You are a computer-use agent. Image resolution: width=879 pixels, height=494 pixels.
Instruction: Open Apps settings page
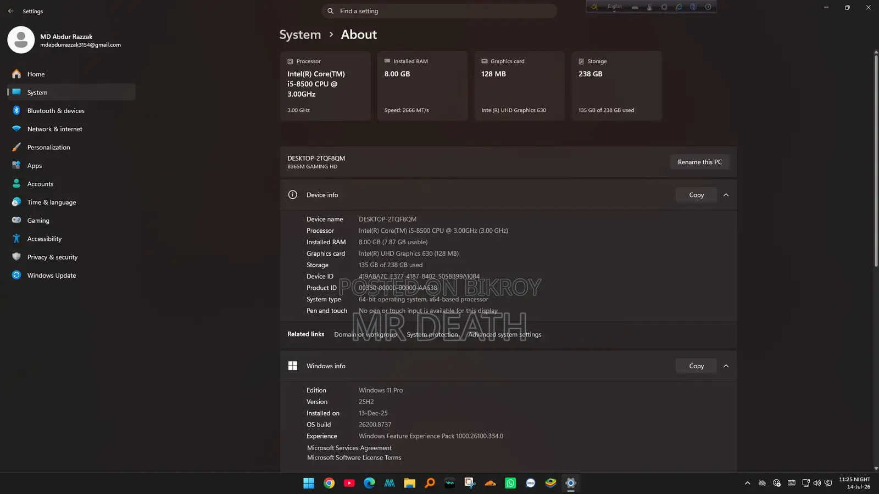coord(71,165)
